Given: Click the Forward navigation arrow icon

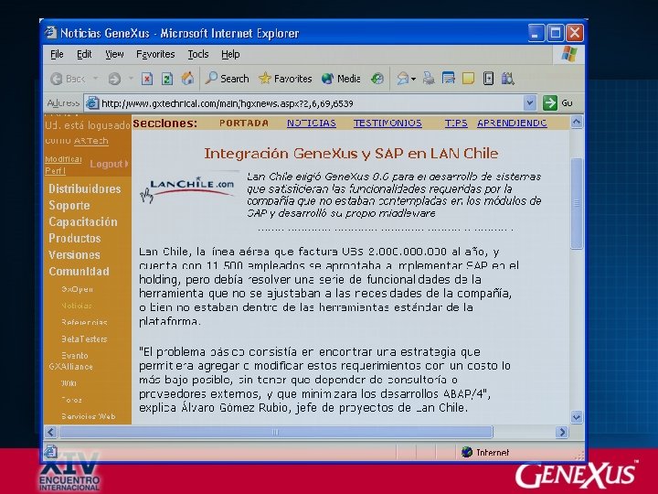Looking at the screenshot, I should [x=114, y=79].
